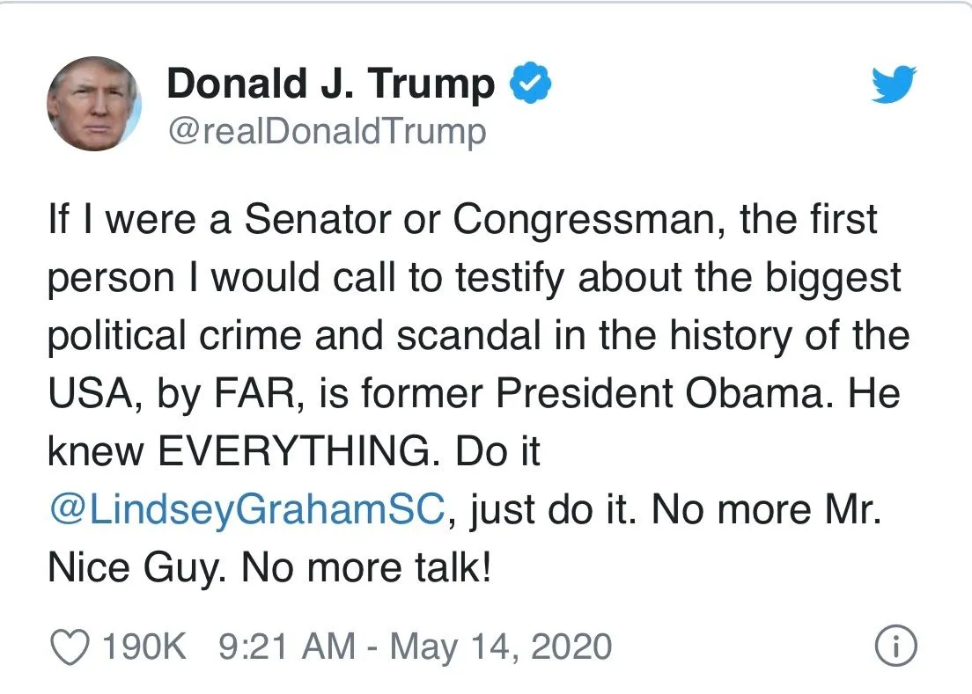Click the @realDonaldTrump handle
972x694 pixels.
click(x=326, y=132)
